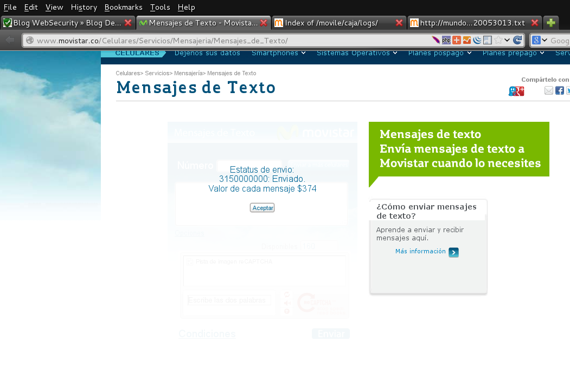The image size is (570, 367).
Task: Click the Apache feather icon in address bar
Action: click(435, 40)
